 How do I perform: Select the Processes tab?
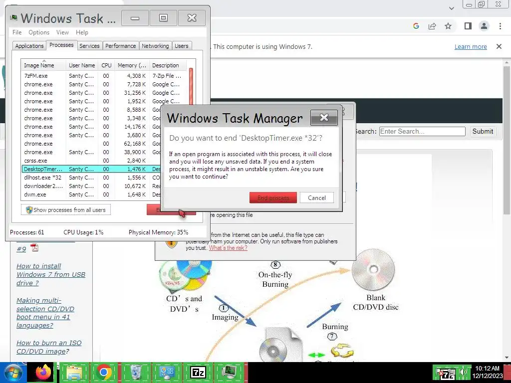pyautogui.click(x=61, y=45)
